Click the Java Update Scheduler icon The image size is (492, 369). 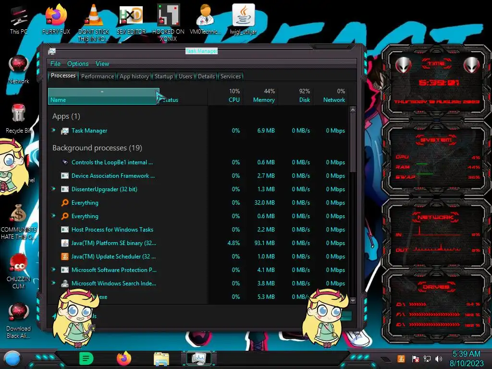tap(65, 257)
